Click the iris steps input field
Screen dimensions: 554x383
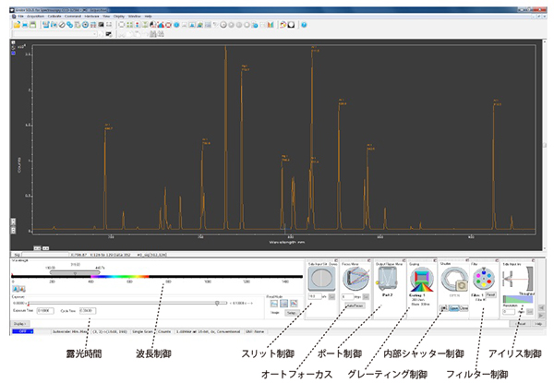pos(509,312)
